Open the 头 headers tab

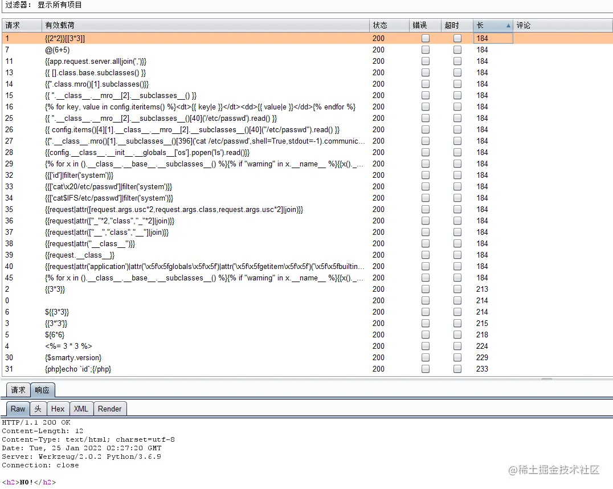(x=38, y=409)
